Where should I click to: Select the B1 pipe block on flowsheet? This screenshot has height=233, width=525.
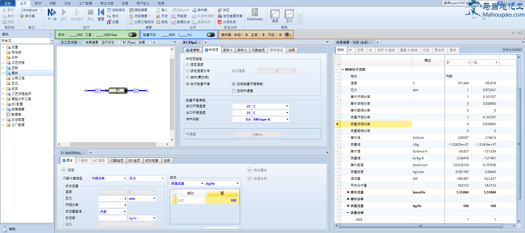(118, 91)
